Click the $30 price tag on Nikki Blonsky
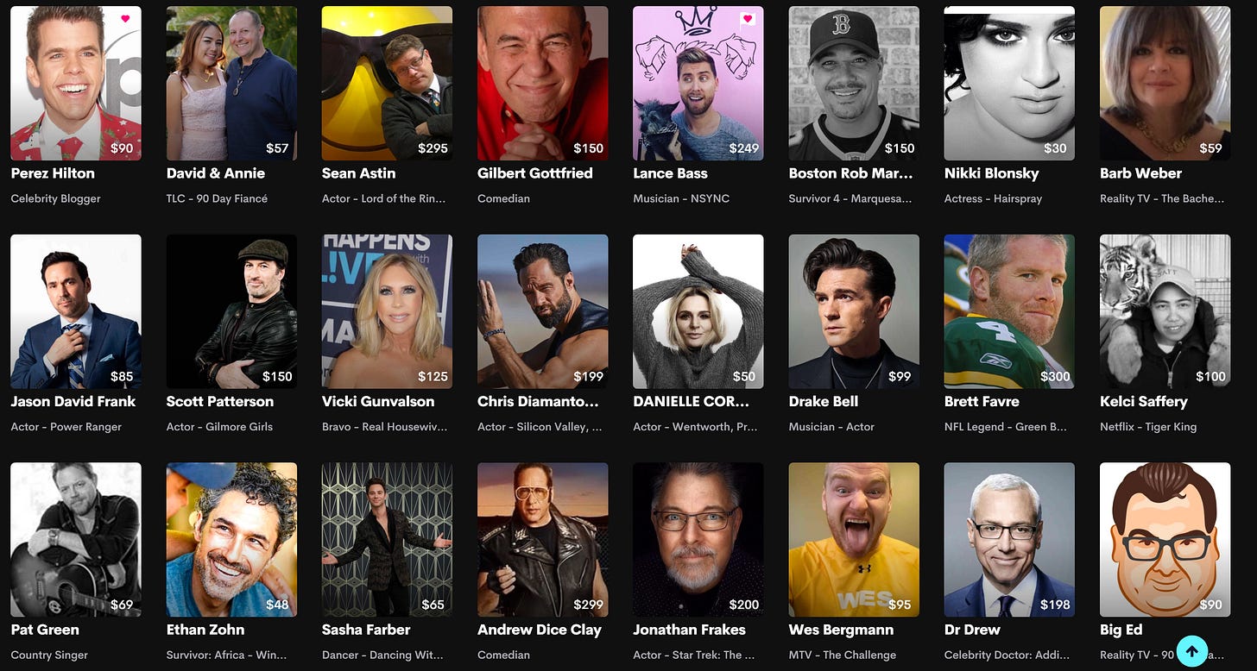Image resolution: width=1257 pixels, height=671 pixels. (x=1055, y=148)
